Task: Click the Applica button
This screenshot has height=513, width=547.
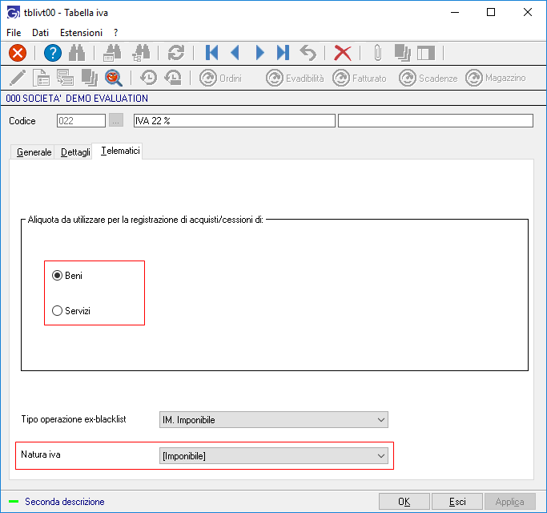Action: [510, 502]
